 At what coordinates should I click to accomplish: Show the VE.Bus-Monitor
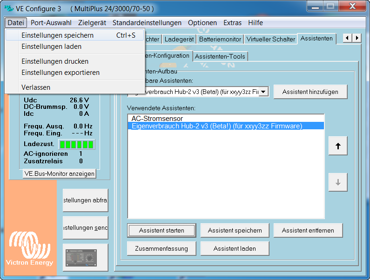click(x=59, y=173)
